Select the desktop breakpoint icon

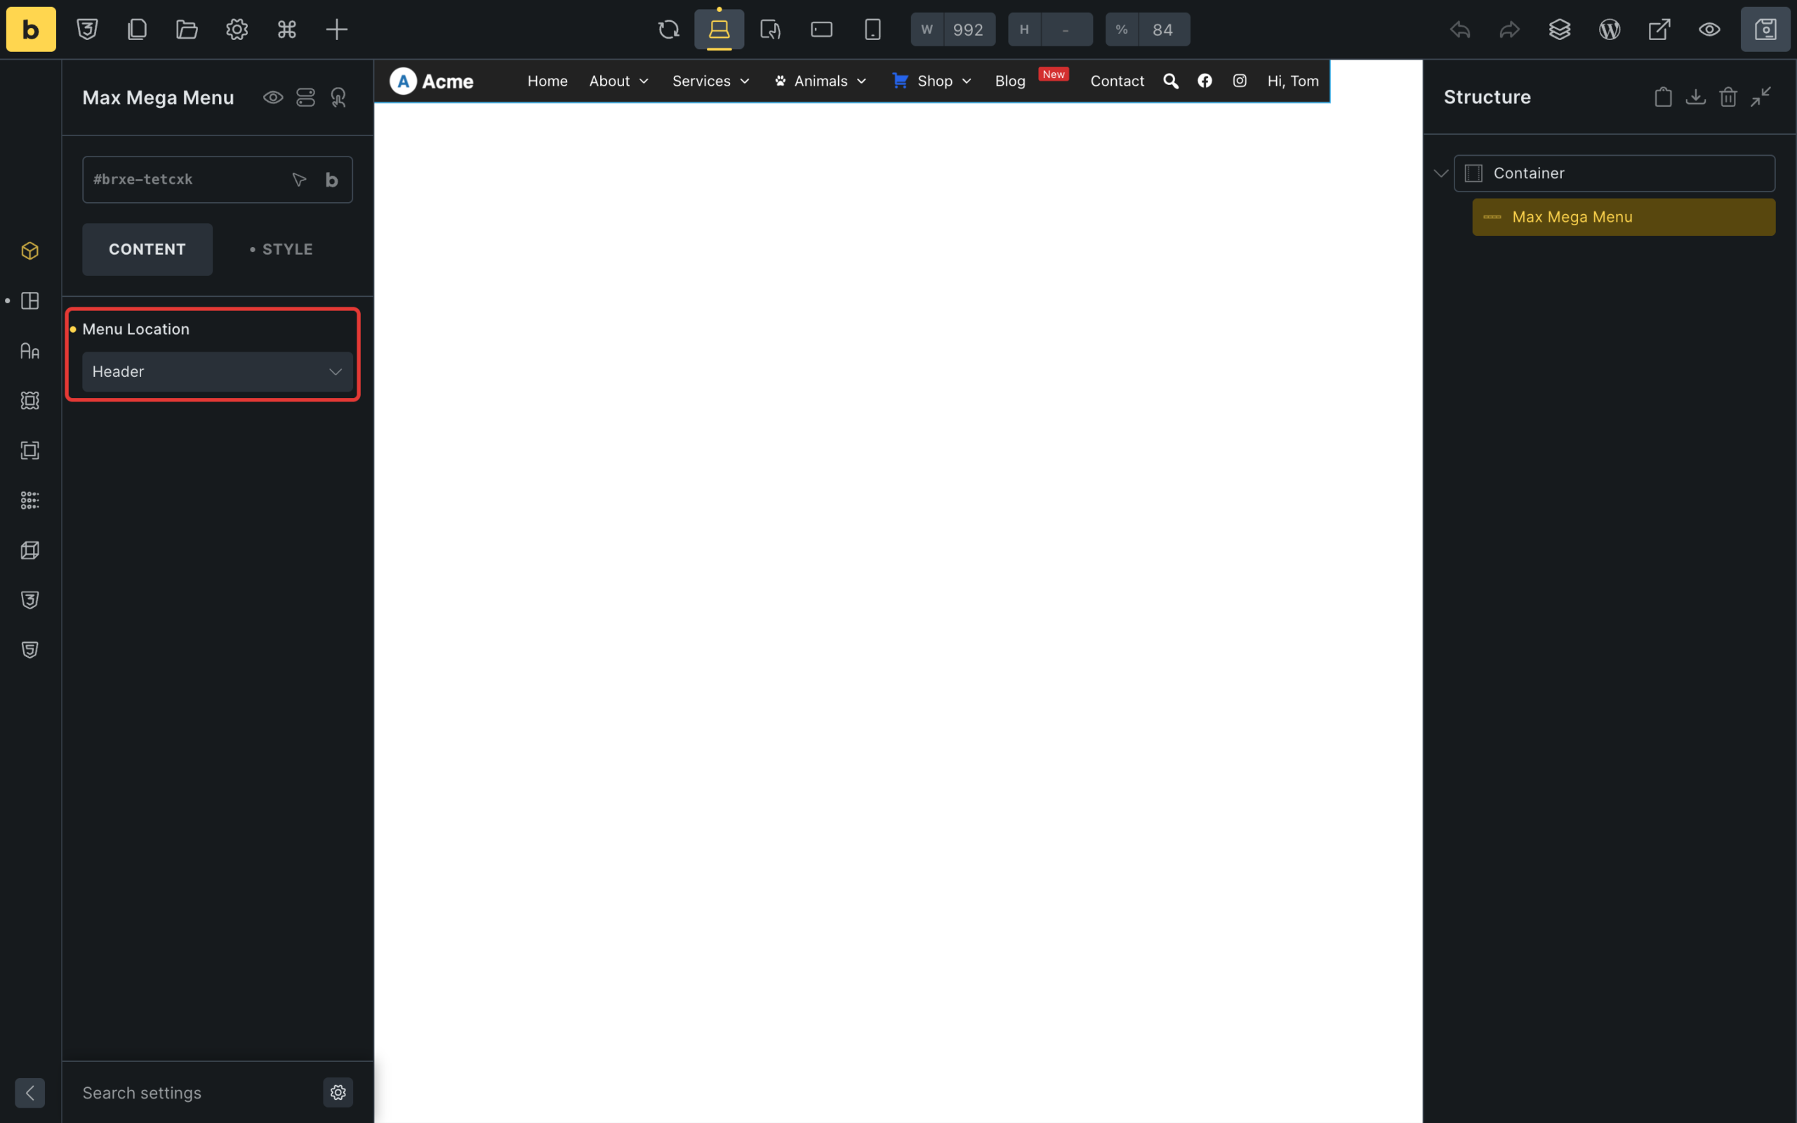coord(719,29)
